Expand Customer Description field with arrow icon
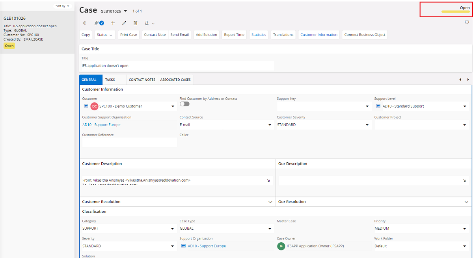 tap(268, 180)
